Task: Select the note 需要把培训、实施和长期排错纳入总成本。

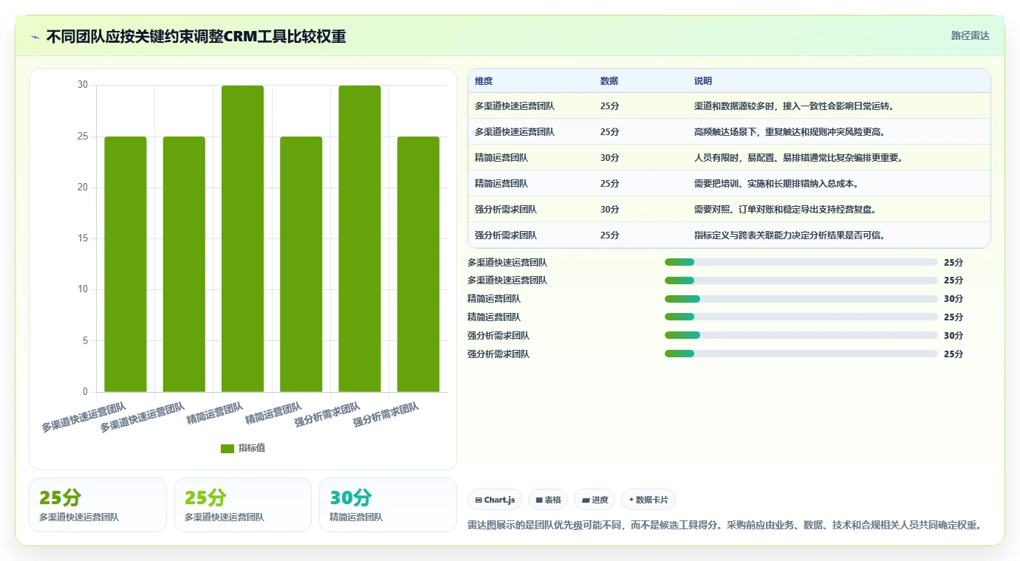Action: point(776,184)
